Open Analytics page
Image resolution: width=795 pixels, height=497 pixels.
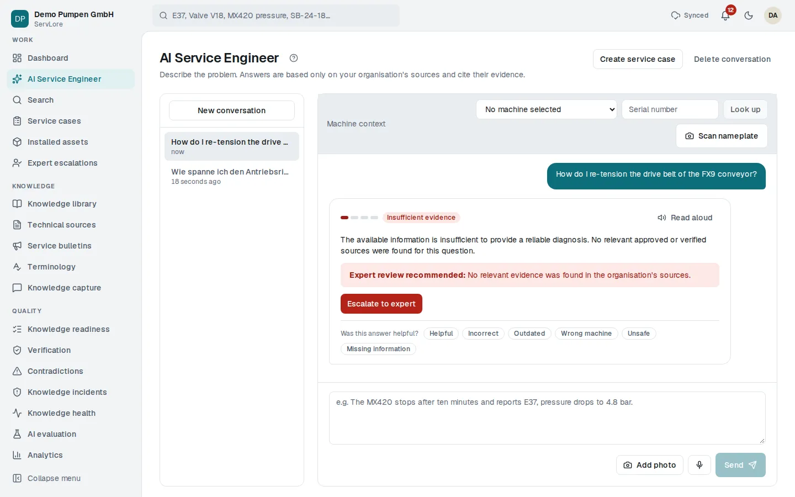point(71,455)
